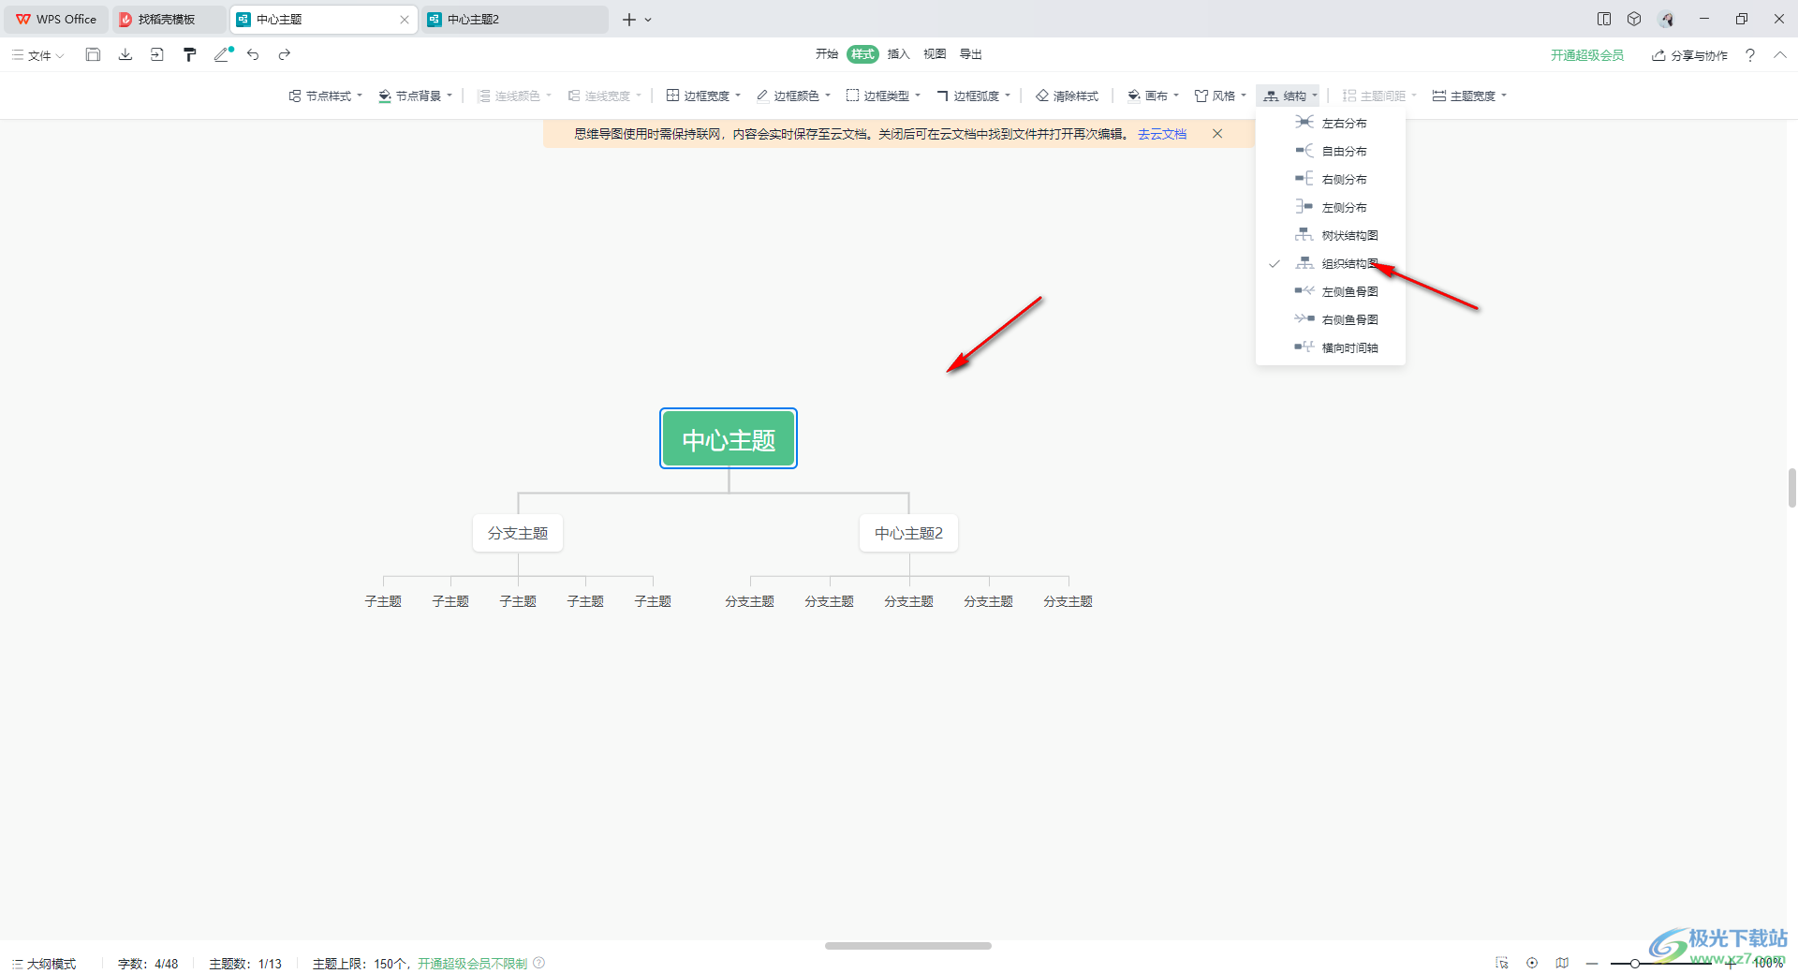Open the help question mark icon
The height and width of the screenshot is (974, 1798).
click(x=1749, y=55)
